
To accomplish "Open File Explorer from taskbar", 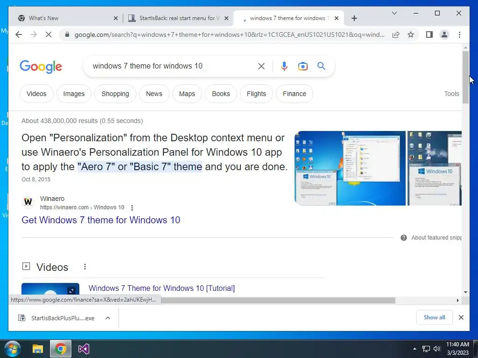I will click(x=38, y=349).
